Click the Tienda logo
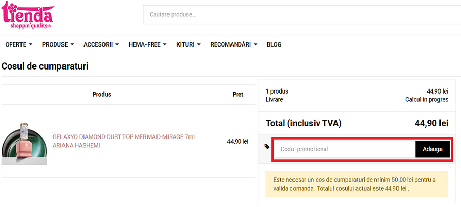 coord(27,15)
